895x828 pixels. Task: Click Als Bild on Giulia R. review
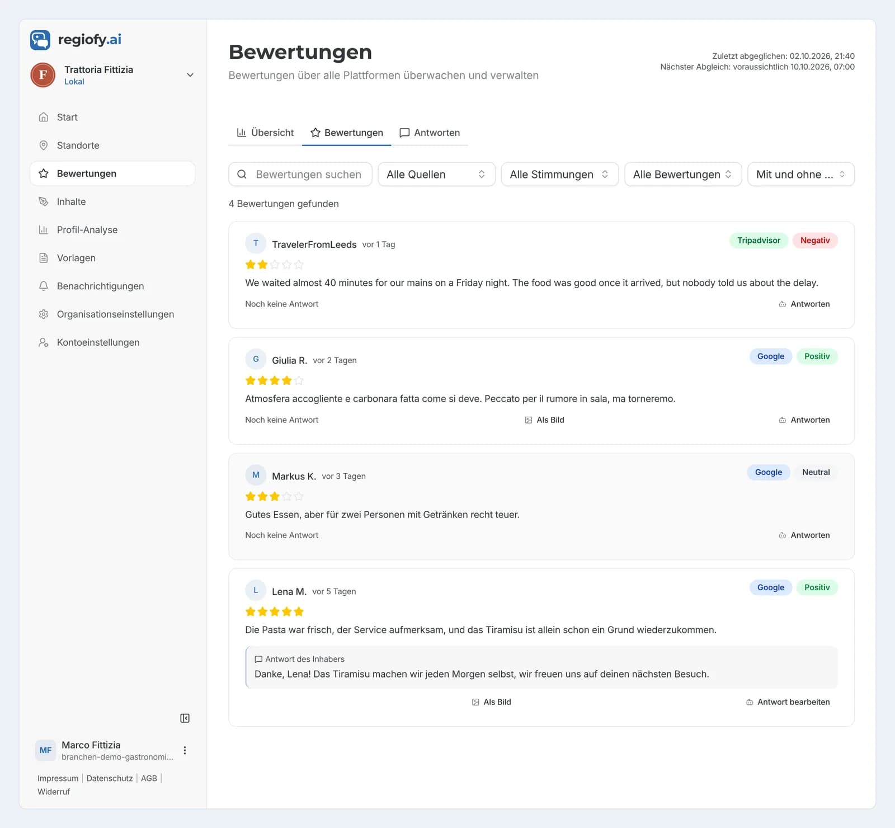tap(545, 420)
